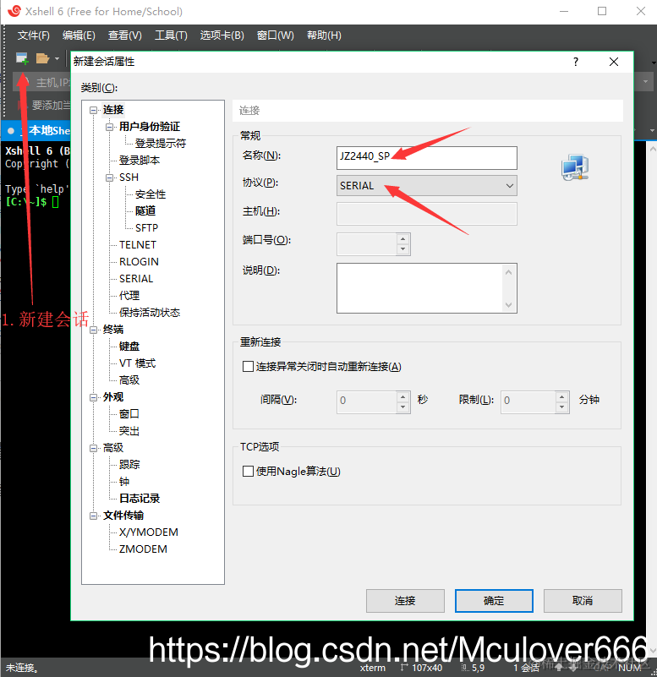Click the 连接 button
Viewport: 657px width, 677px height.
tap(405, 601)
